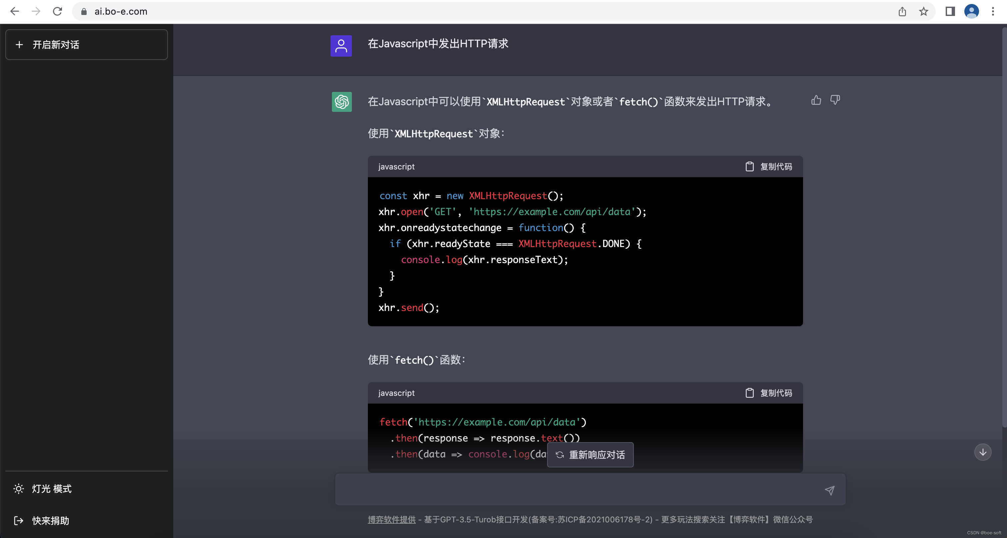Reload the page

(x=57, y=11)
